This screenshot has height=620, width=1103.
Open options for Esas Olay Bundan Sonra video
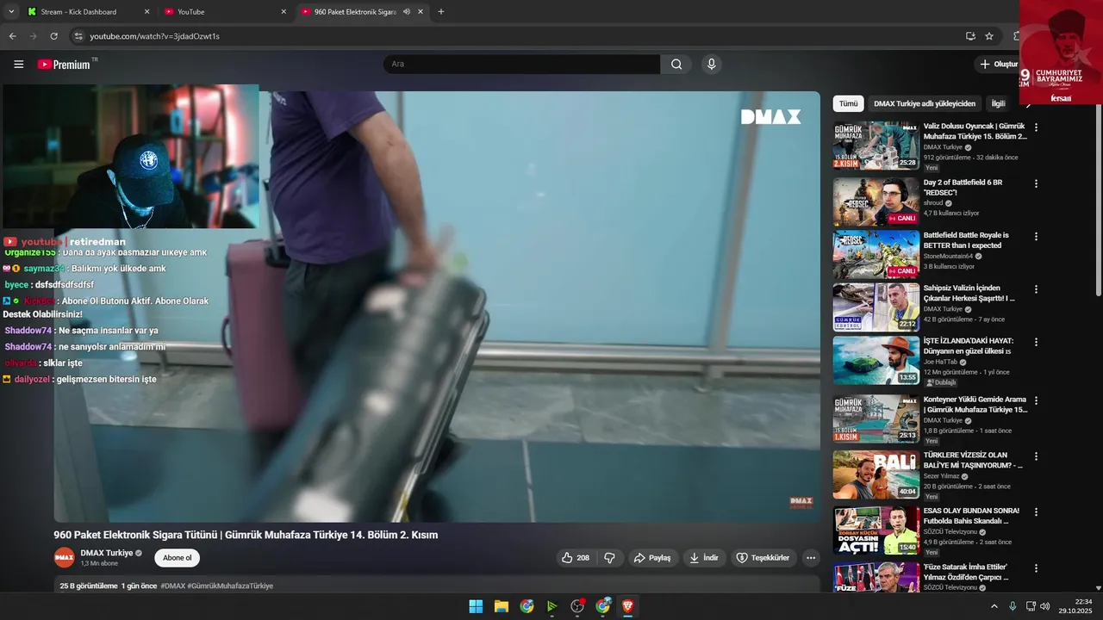(x=1036, y=512)
